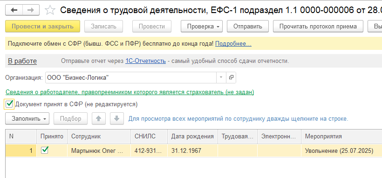Go forward with the right arrow button
Viewport: 382px width, 178px height.
click(31, 10)
